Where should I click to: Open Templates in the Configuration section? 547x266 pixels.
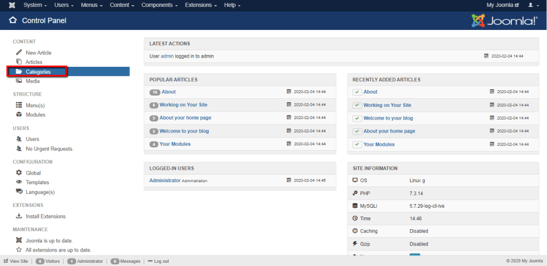coord(37,182)
